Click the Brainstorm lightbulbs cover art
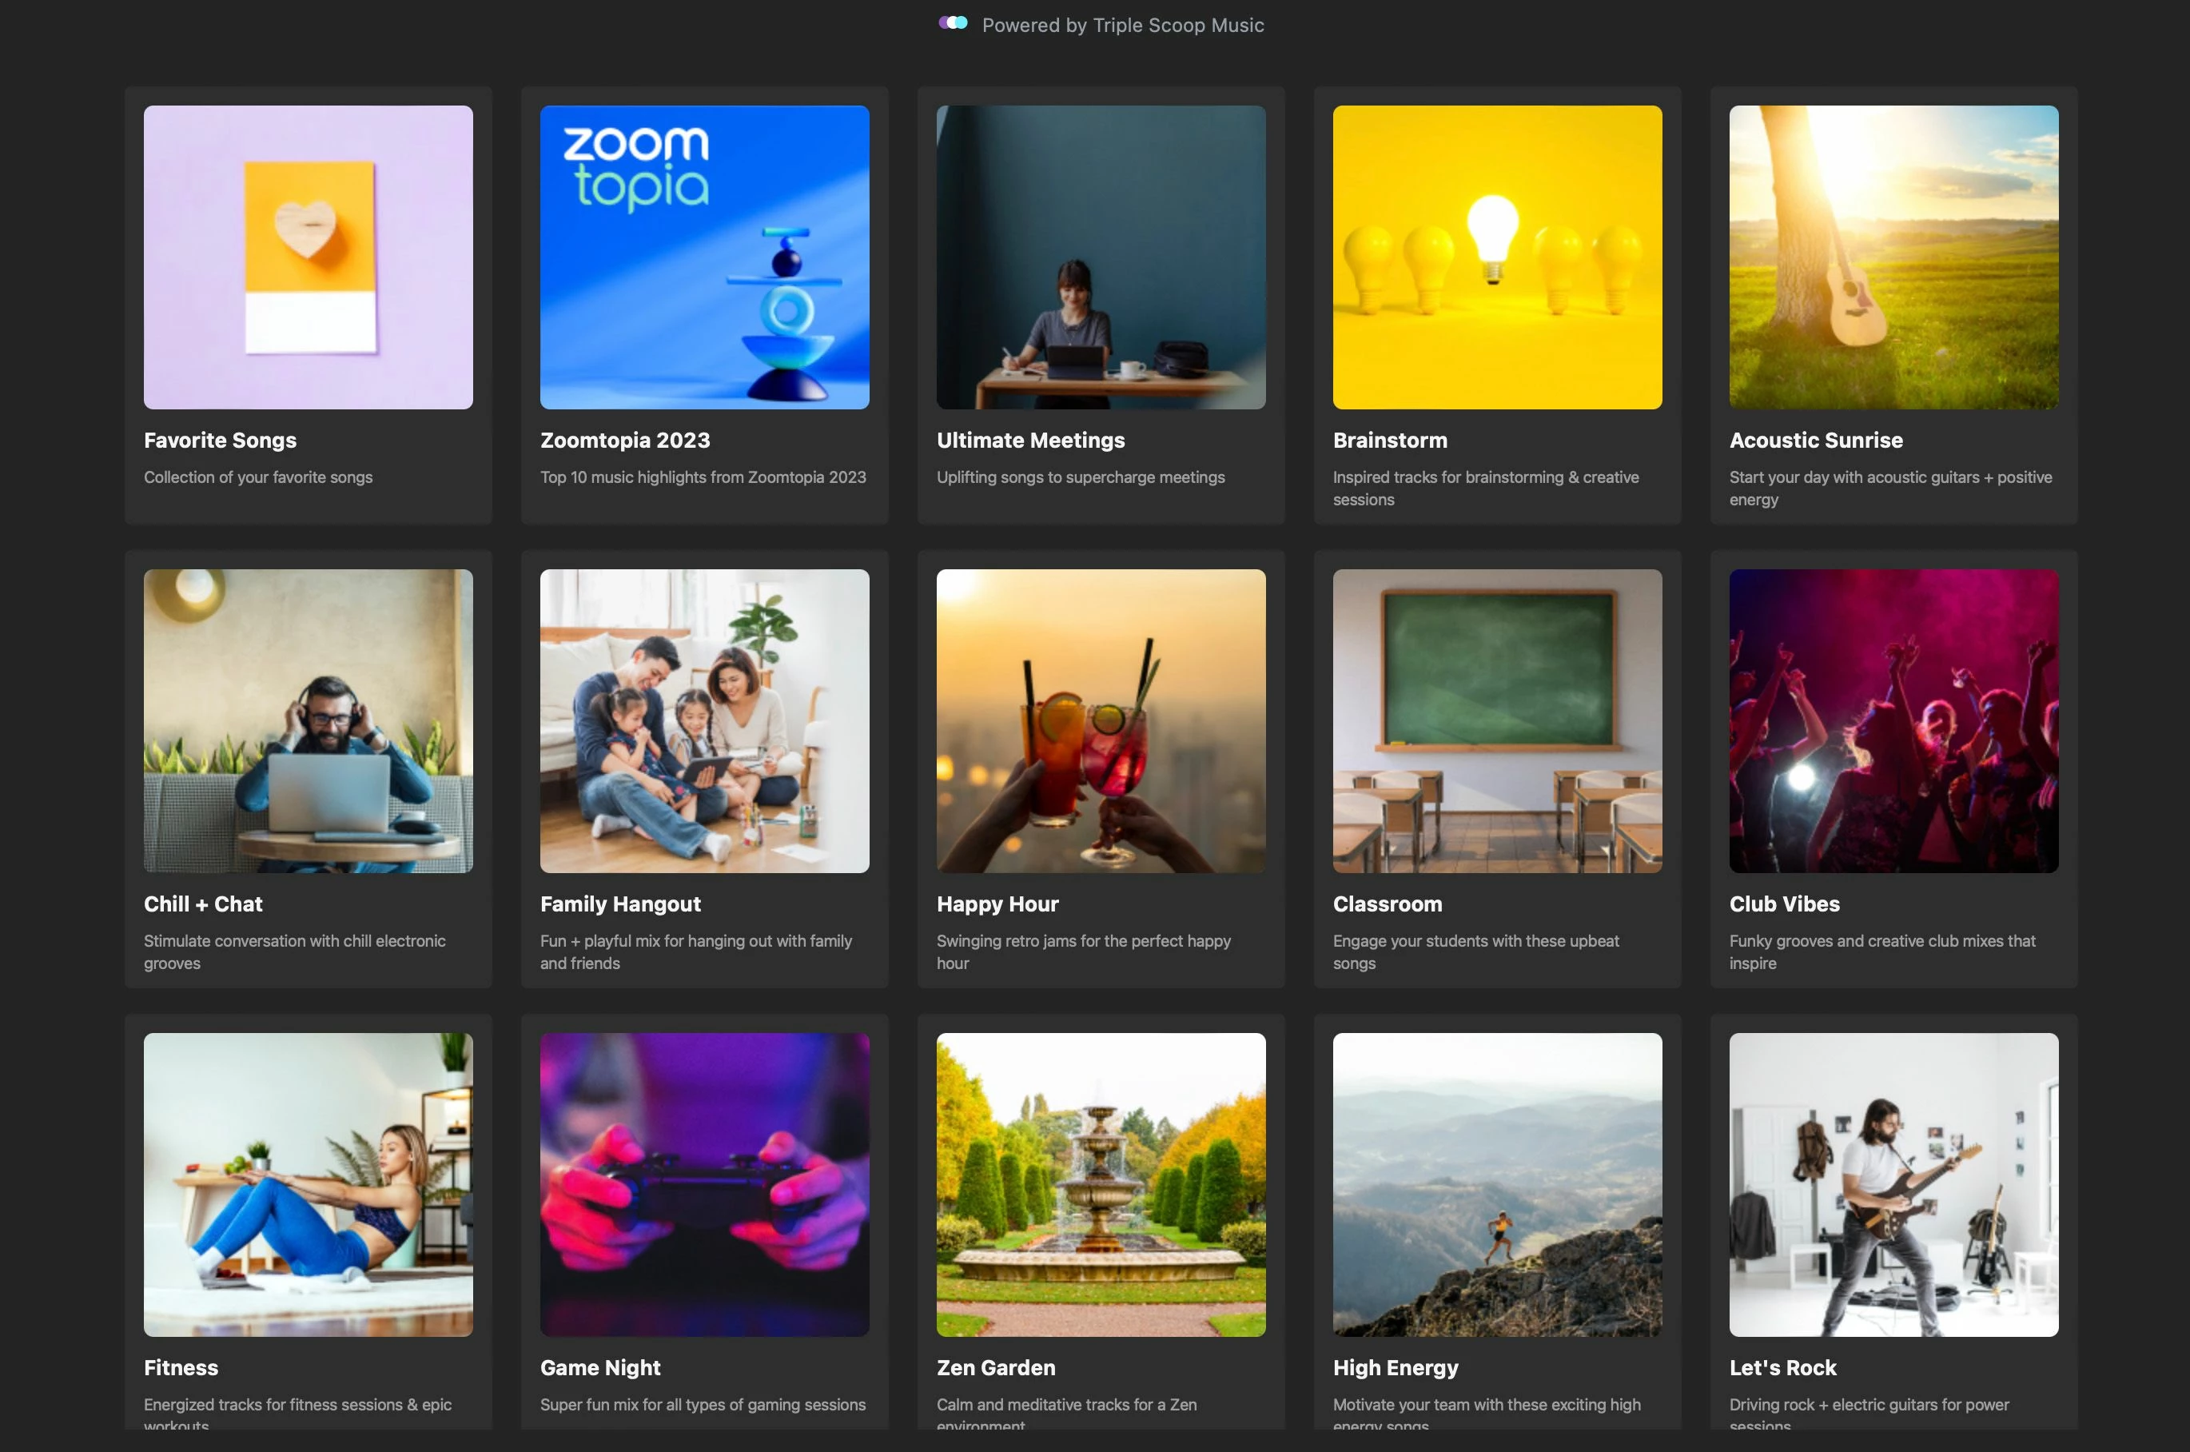Image resolution: width=2190 pixels, height=1452 pixels. [x=1497, y=257]
